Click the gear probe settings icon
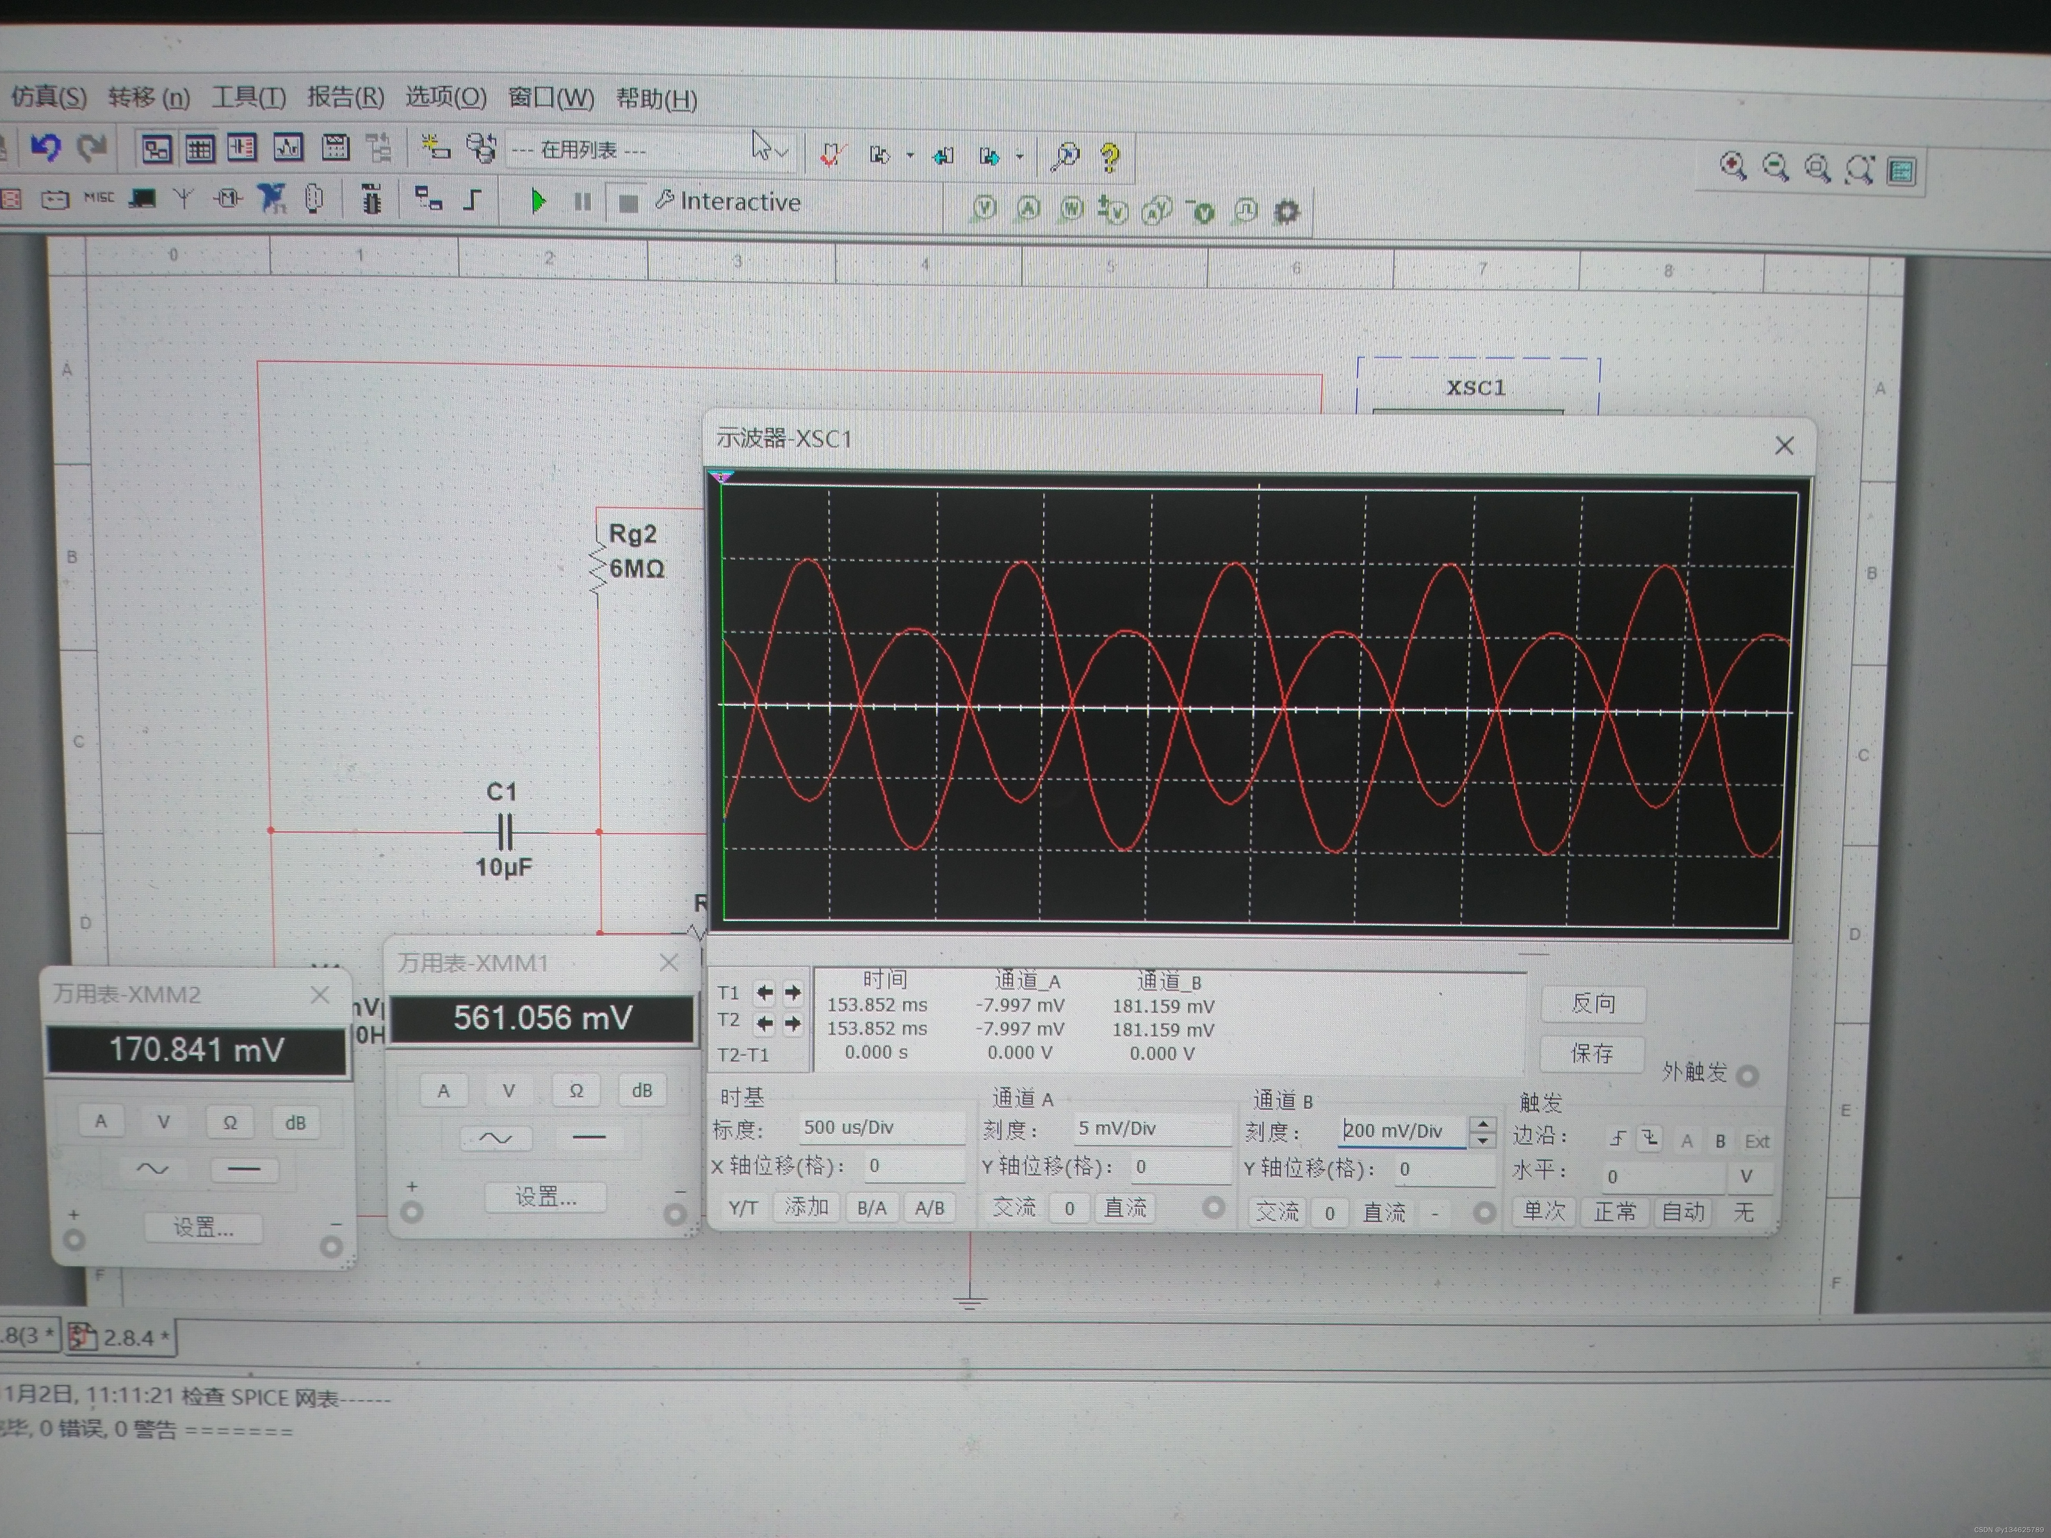 tap(1286, 212)
